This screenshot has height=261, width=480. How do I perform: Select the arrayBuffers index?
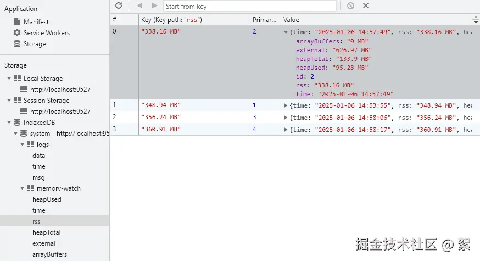pos(49,254)
